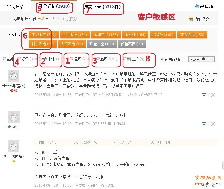Open the 推荐排序 sort dropdown
This screenshot has height=189, width=224.
(201, 59)
